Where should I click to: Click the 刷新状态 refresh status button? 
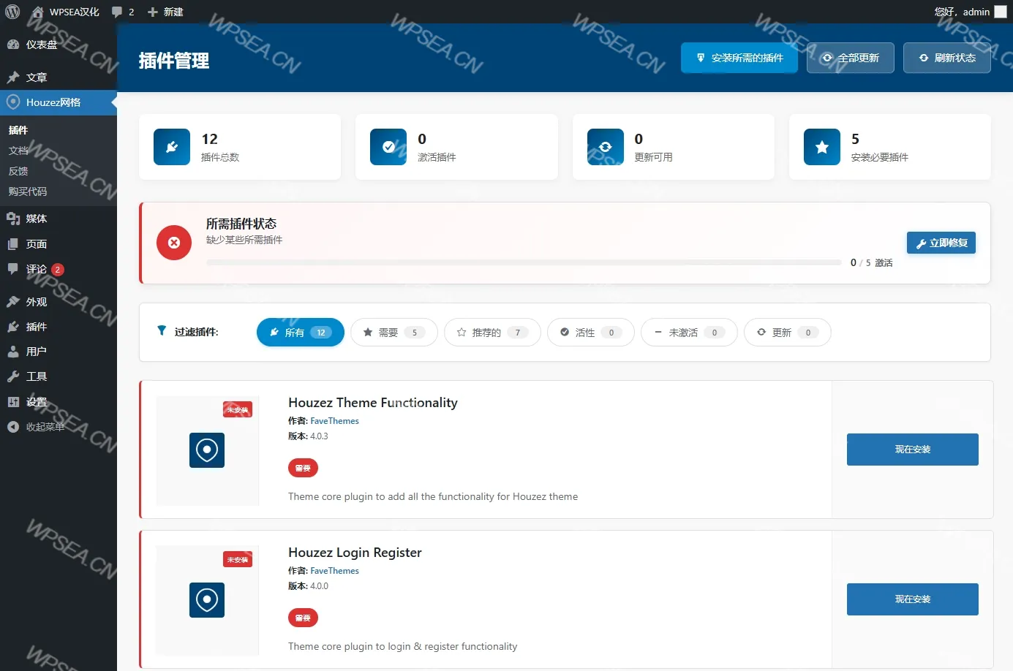coord(947,58)
